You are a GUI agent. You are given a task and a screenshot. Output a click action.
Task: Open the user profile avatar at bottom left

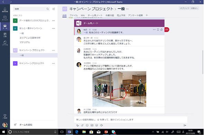(x=5, y=125)
